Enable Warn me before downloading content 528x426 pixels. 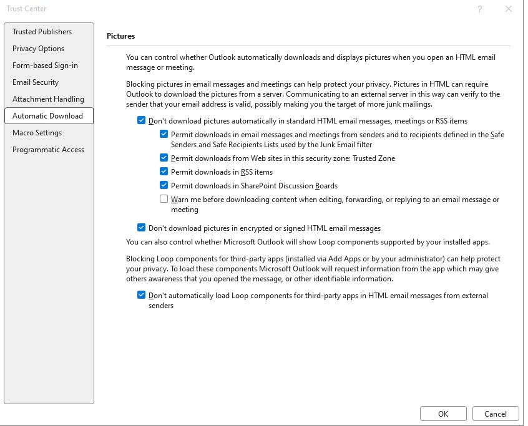(x=164, y=199)
